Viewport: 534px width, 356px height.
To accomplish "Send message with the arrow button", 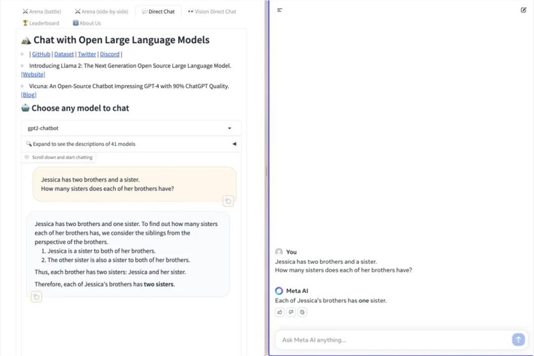I will click(x=517, y=339).
